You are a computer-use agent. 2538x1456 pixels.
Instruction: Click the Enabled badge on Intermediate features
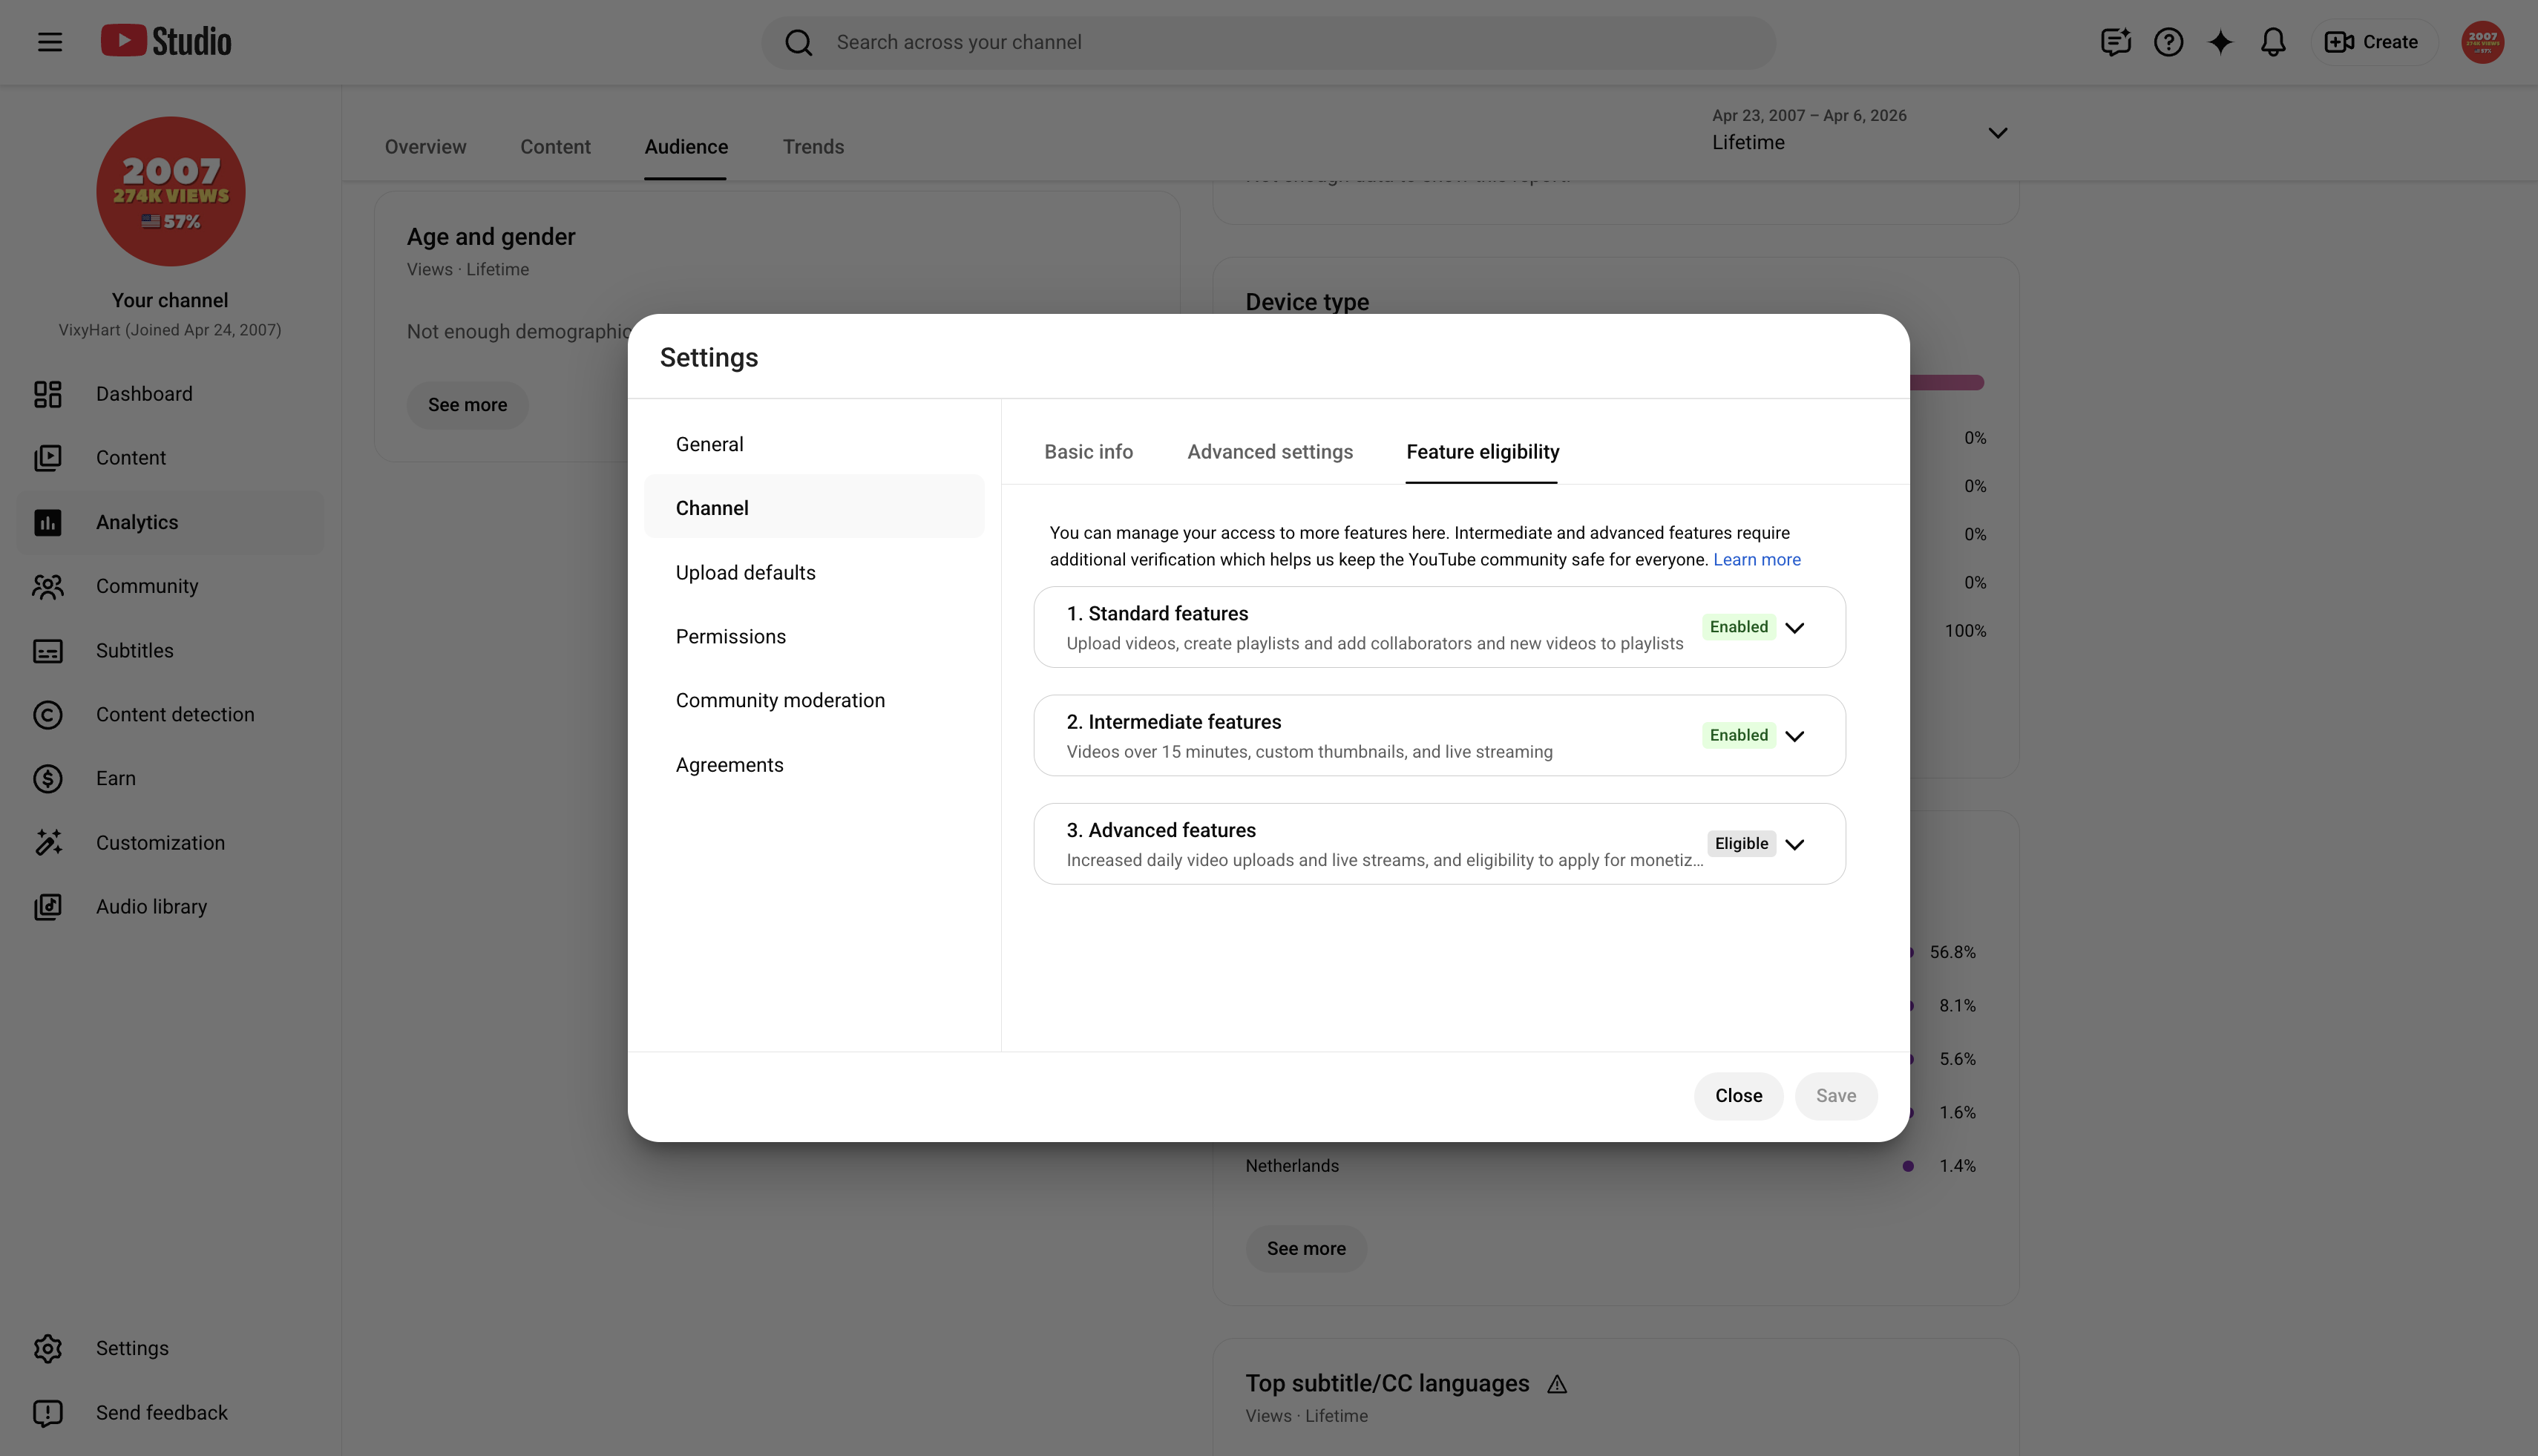coord(1738,735)
